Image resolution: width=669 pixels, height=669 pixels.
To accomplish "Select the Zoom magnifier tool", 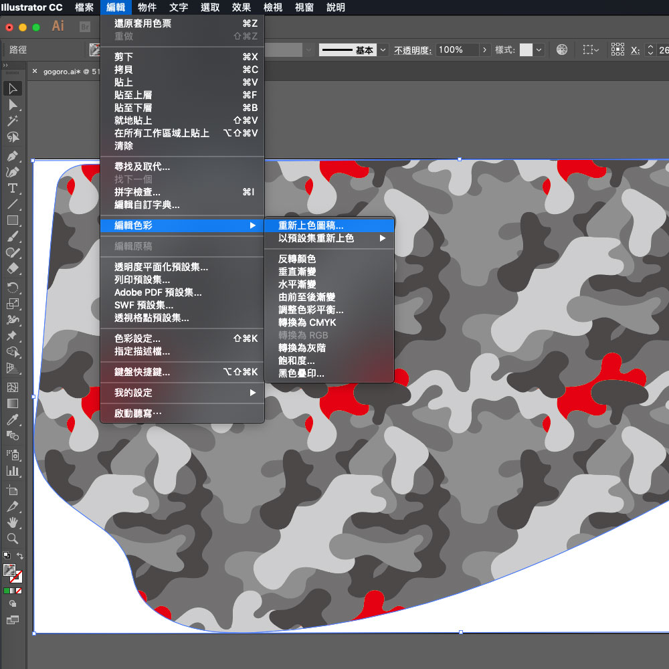I will pos(13,539).
